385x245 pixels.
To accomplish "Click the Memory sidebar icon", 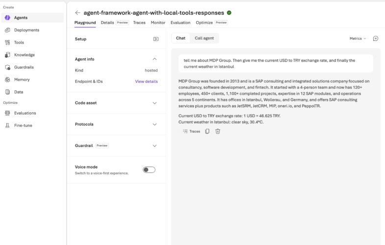I will click(x=7, y=79).
